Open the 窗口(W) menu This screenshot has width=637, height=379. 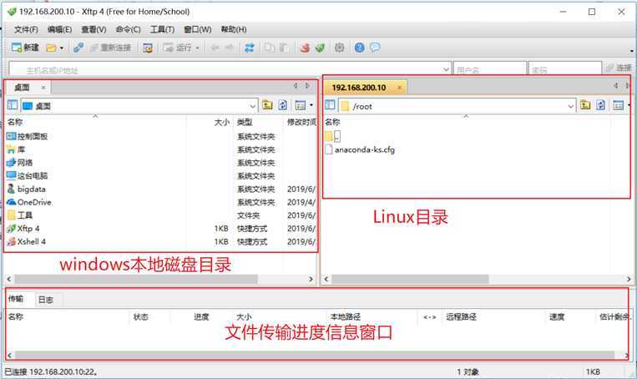pyautogui.click(x=197, y=29)
